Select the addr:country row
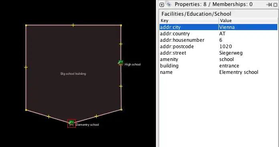279x147 pixels. tap(218, 33)
